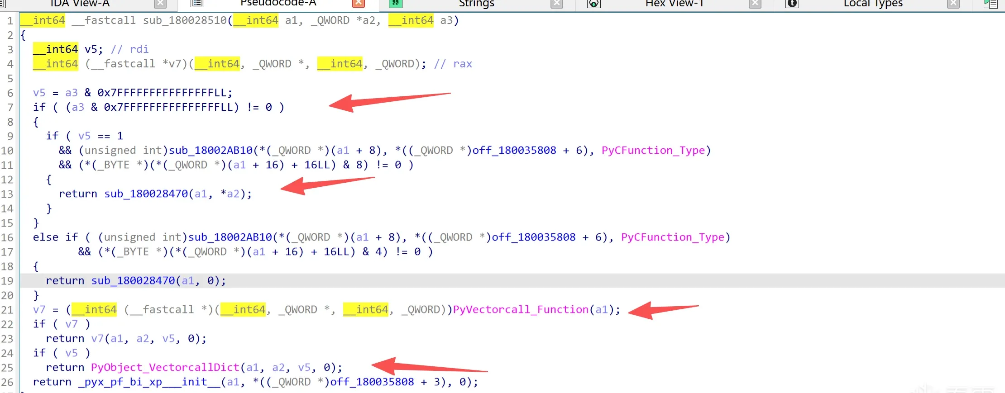Screen dimensions: 1005x393
Task: Click 'v7(a1, a2, v5, 0)' call on line 23
Action: tap(146, 339)
